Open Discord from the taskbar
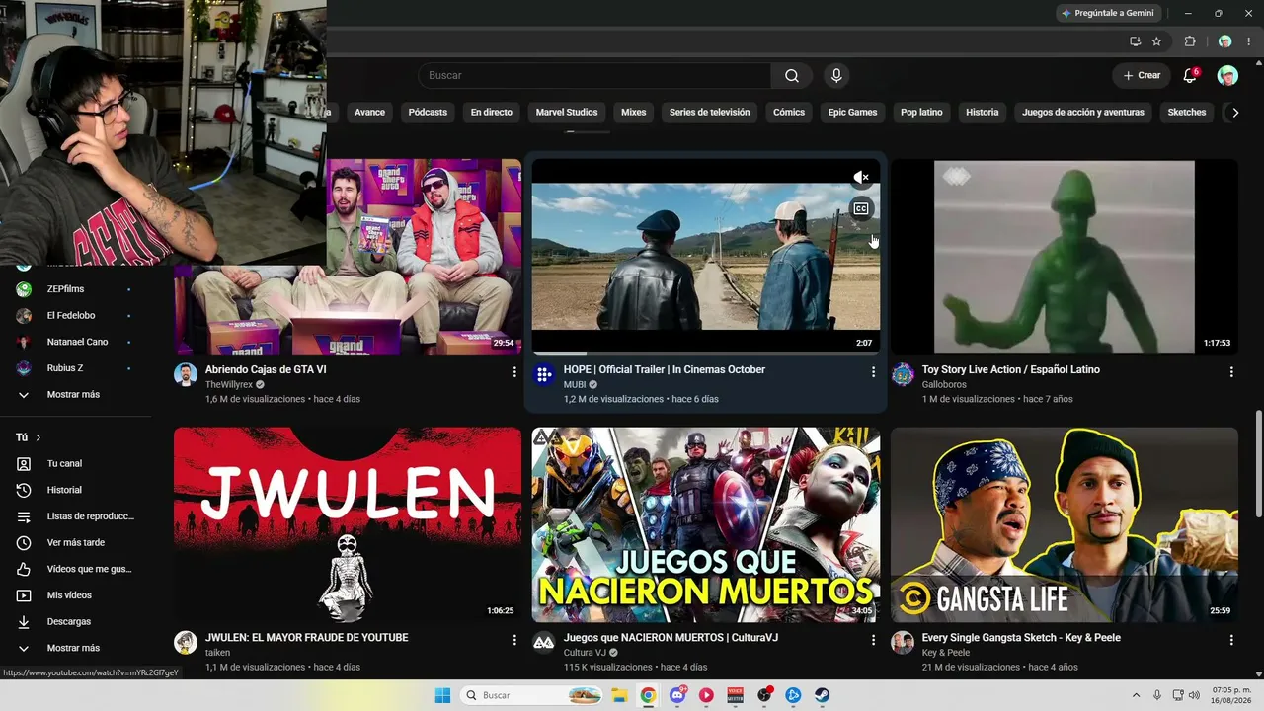 pos(677,695)
